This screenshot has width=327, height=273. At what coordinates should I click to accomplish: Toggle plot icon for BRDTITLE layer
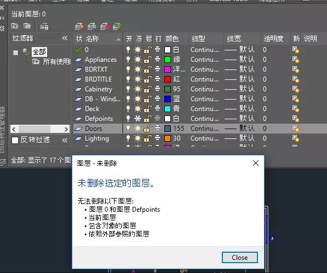click(x=157, y=79)
